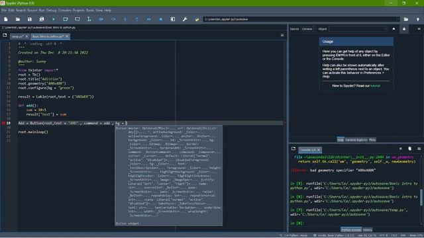Open the Edit menu

pyautogui.click(x=11, y=11)
